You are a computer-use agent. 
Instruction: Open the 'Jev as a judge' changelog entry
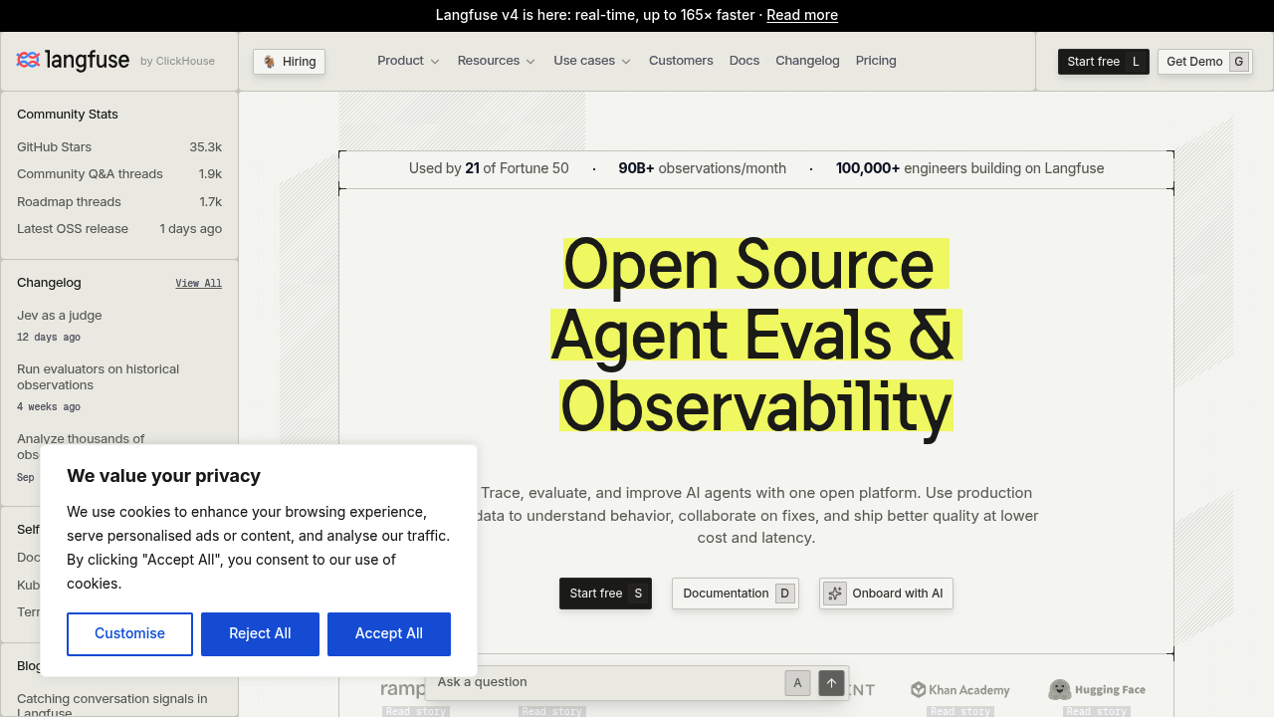coord(60,316)
